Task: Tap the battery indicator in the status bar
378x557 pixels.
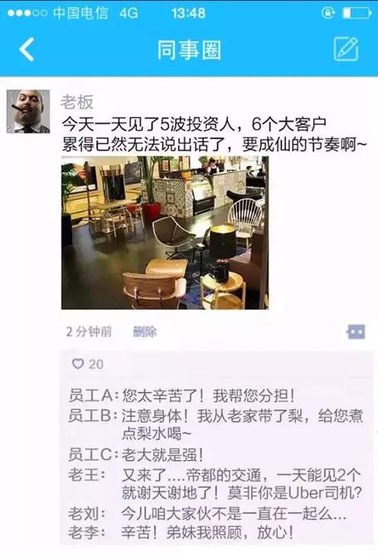Action: [356, 13]
